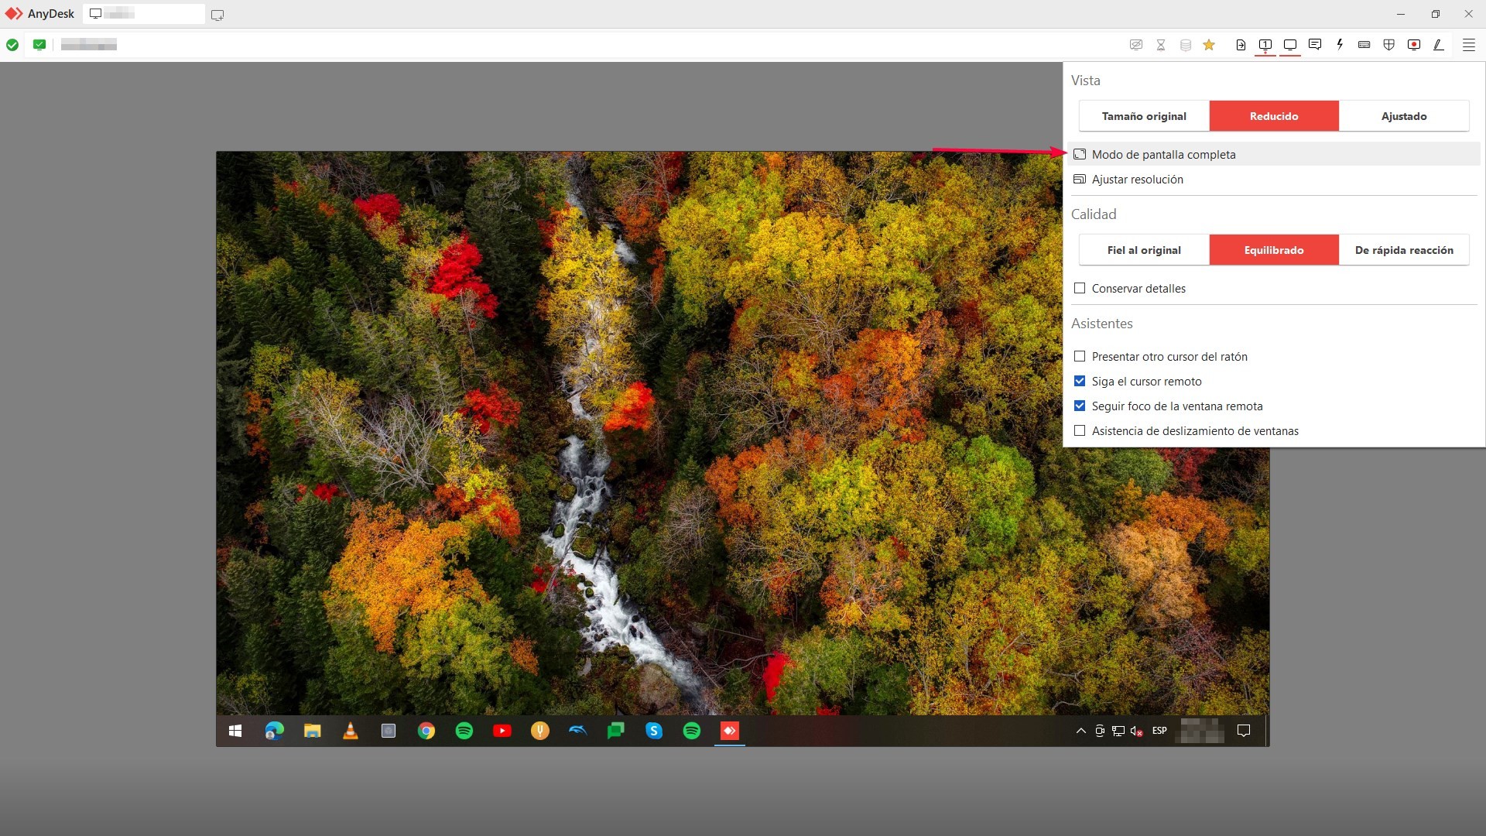
Task: Enable the Conservar detalles checkbox
Action: [1080, 288]
